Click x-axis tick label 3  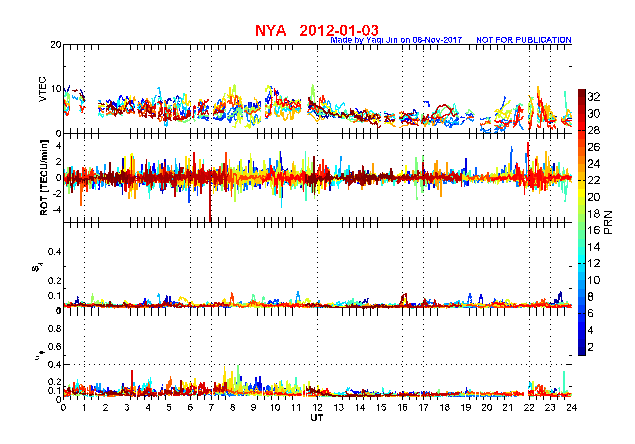click(127, 407)
